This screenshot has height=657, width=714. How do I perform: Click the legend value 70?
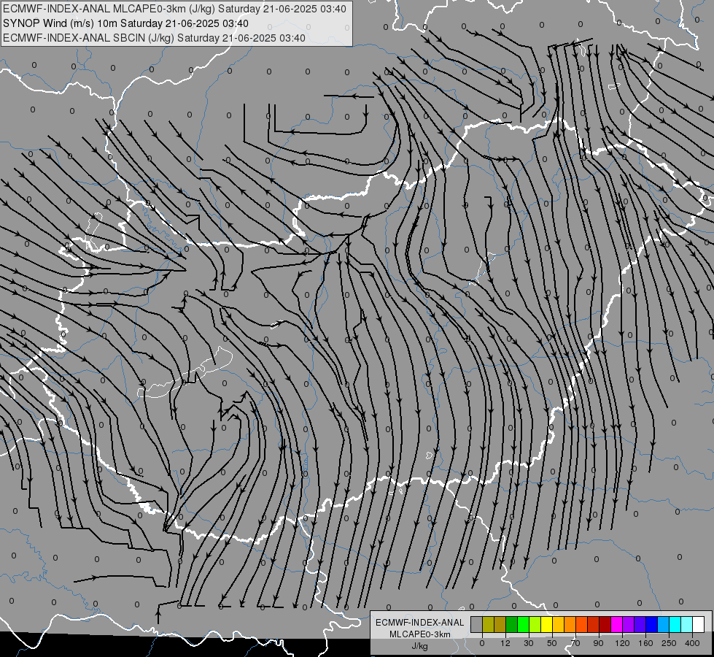click(575, 643)
